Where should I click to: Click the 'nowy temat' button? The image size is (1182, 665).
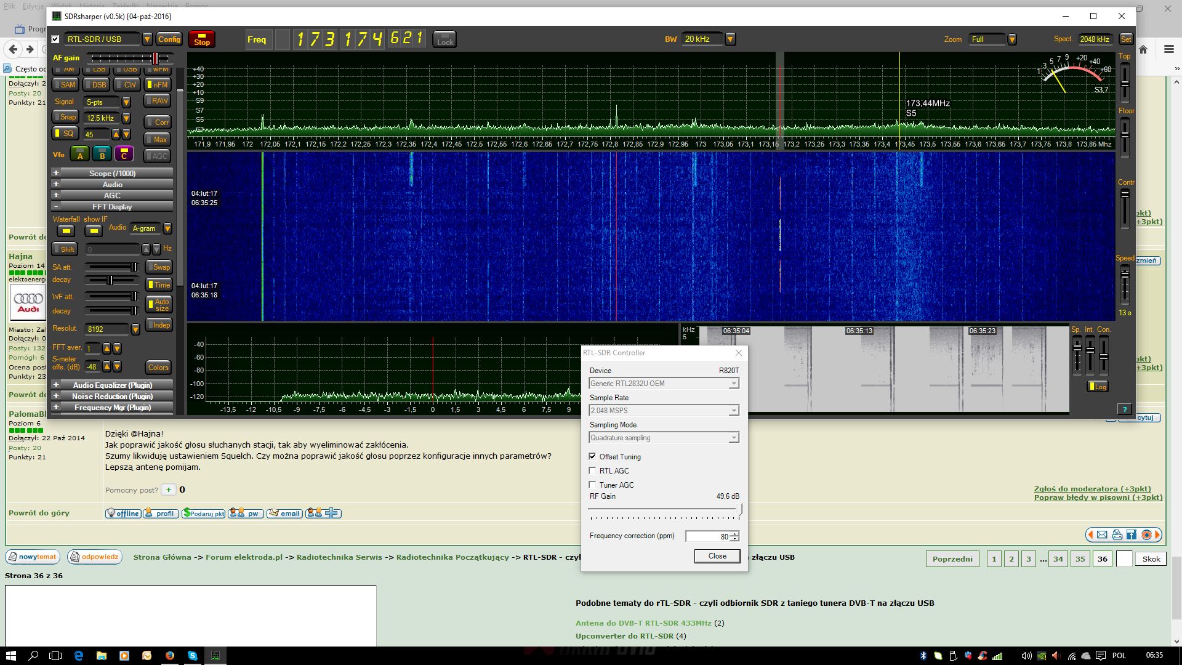pyautogui.click(x=32, y=557)
